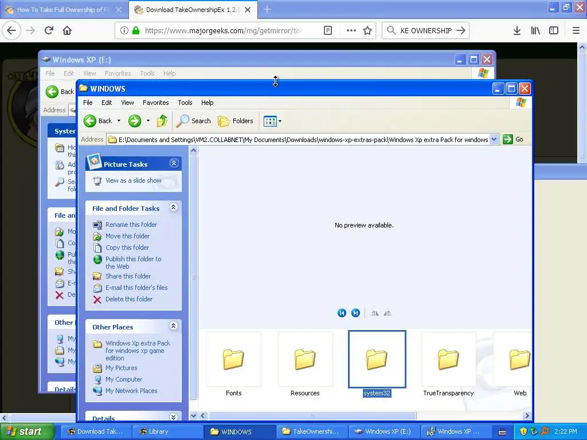Open File menu in WINDOWS window
The image size is (587, 440).
88,103
